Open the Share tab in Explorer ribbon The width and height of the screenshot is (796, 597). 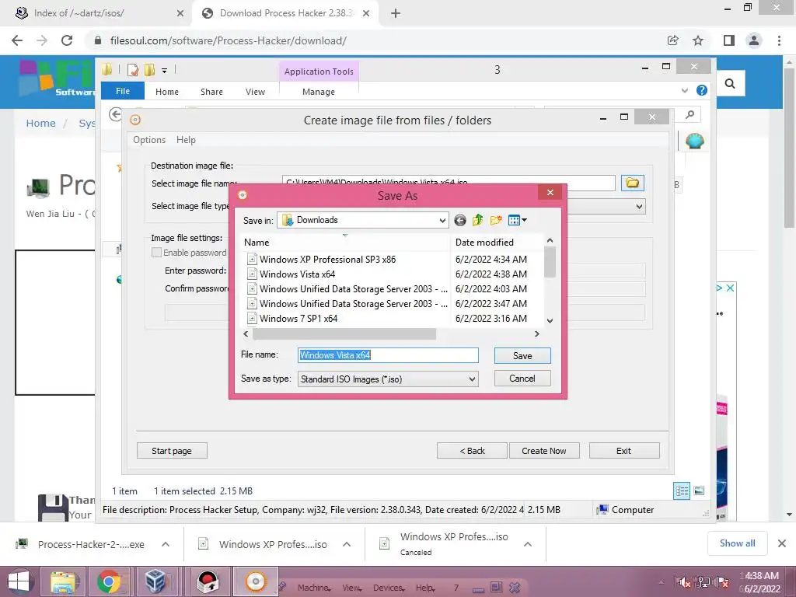click(211, 92)
